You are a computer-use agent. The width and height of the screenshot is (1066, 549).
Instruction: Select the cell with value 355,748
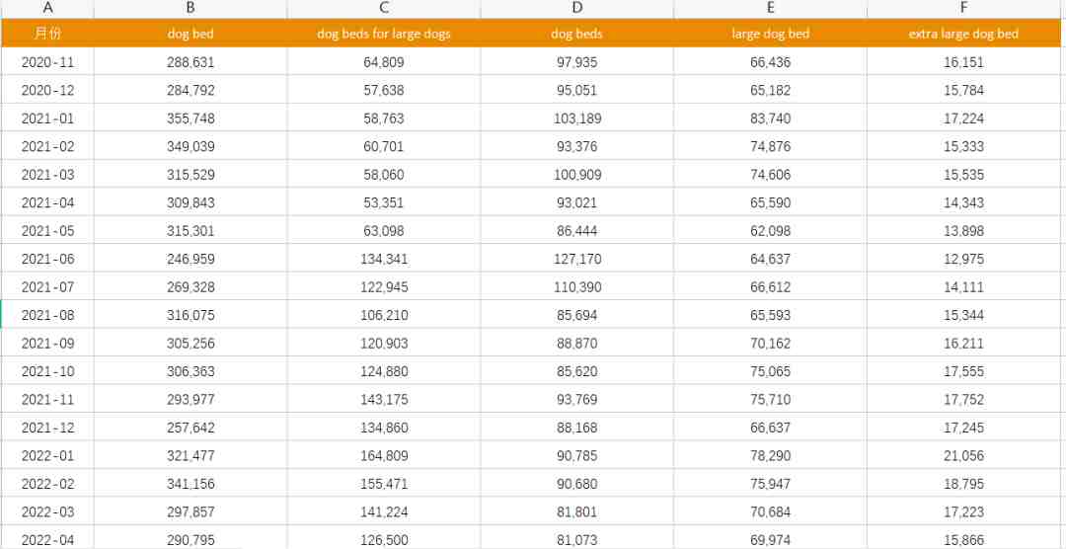[191, 118]
